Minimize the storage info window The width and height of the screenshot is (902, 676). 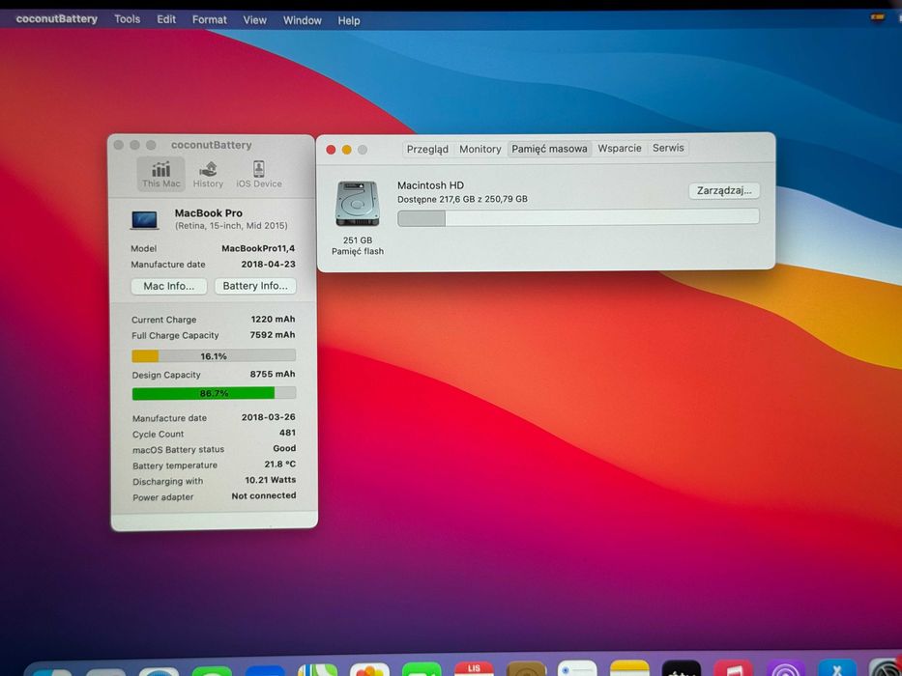(x=346, y=150)
